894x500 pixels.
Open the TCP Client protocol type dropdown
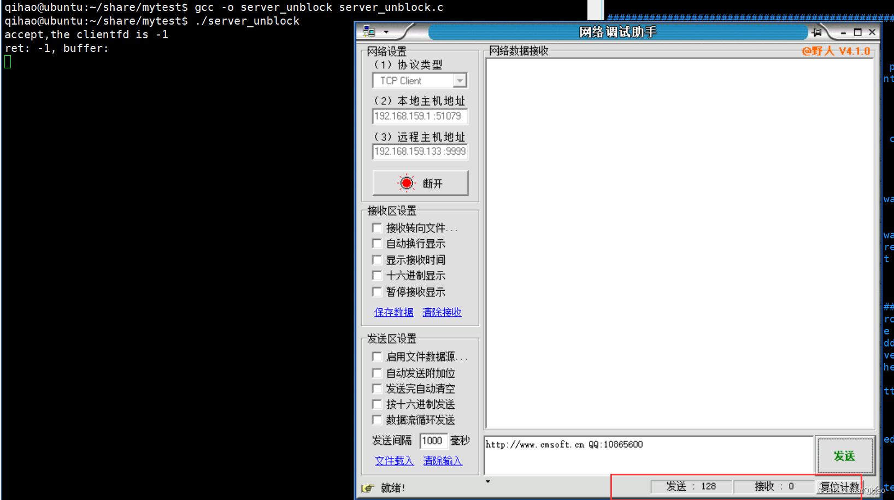click(460, 81)
